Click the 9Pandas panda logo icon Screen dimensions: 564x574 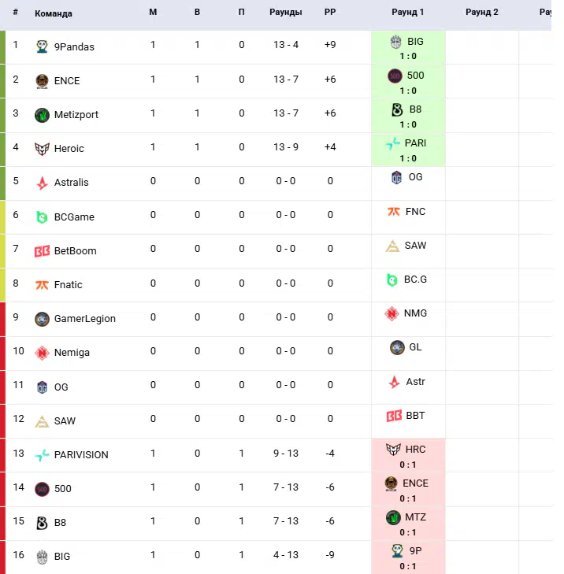point(42,46)
